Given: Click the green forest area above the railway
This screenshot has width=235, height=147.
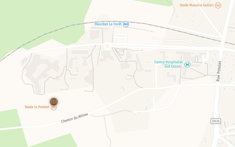Looking at the screenshot, I should (x=40, y=18).
